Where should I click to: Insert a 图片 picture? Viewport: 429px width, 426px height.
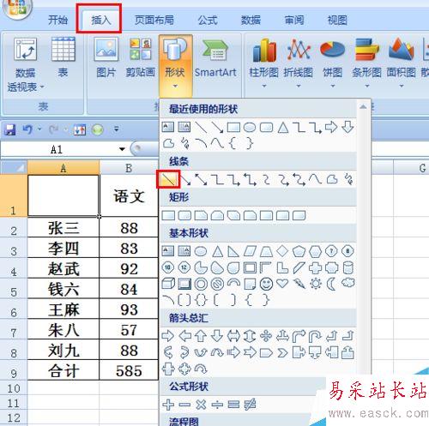click(x=106, y=58)
